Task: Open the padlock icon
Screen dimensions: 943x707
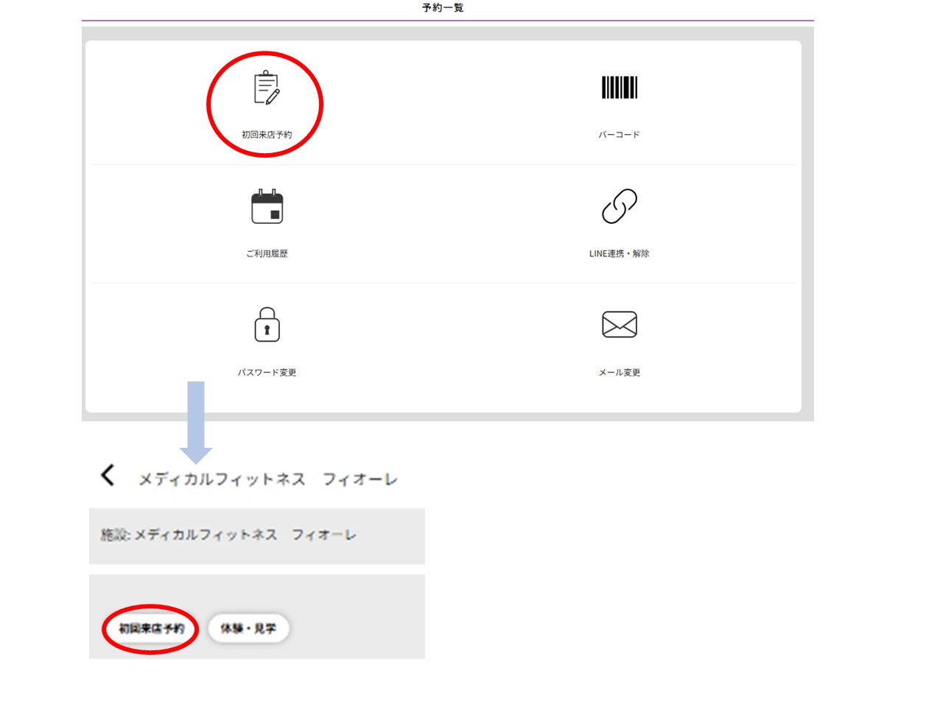Action: [x=267, y=325]
